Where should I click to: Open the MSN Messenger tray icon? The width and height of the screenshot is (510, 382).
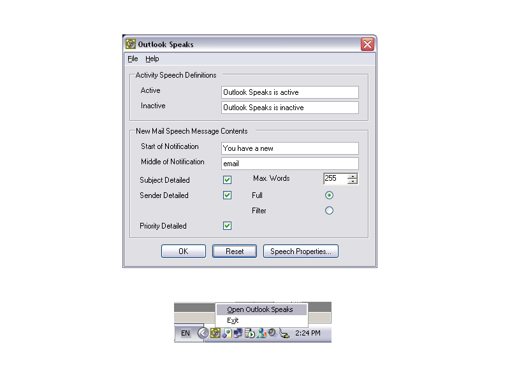click(261, 333)
